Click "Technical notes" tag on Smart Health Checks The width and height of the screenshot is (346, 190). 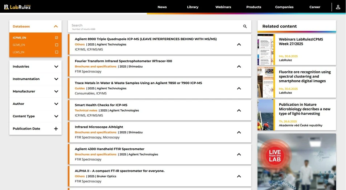[x=86, y=110]
